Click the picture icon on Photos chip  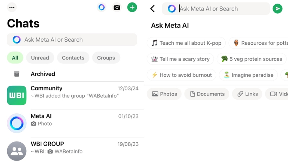155,94
